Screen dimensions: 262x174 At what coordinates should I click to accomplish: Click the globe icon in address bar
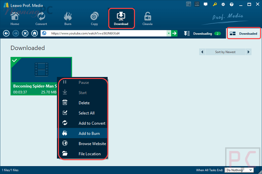pos(44,33)
